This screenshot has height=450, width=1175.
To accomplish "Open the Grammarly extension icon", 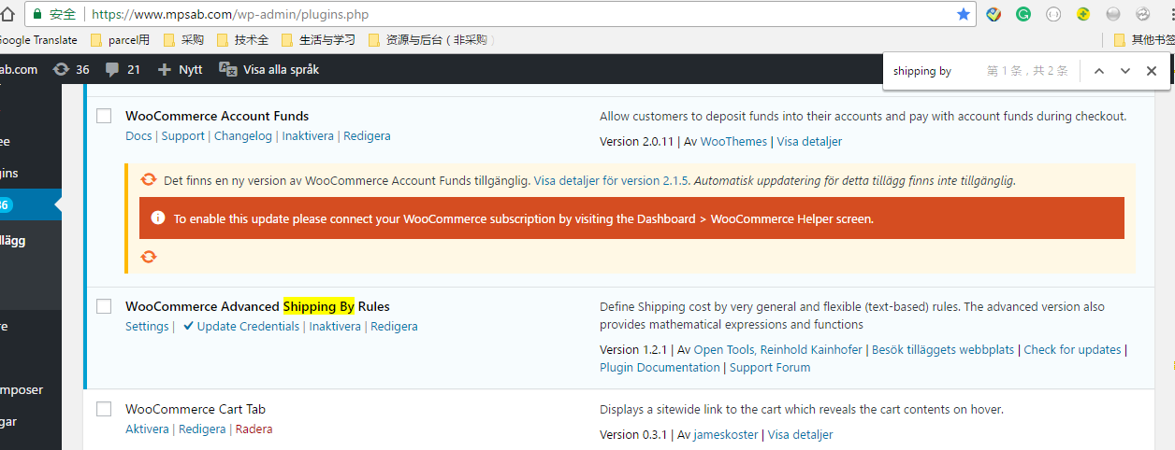I will point(1023,14).
